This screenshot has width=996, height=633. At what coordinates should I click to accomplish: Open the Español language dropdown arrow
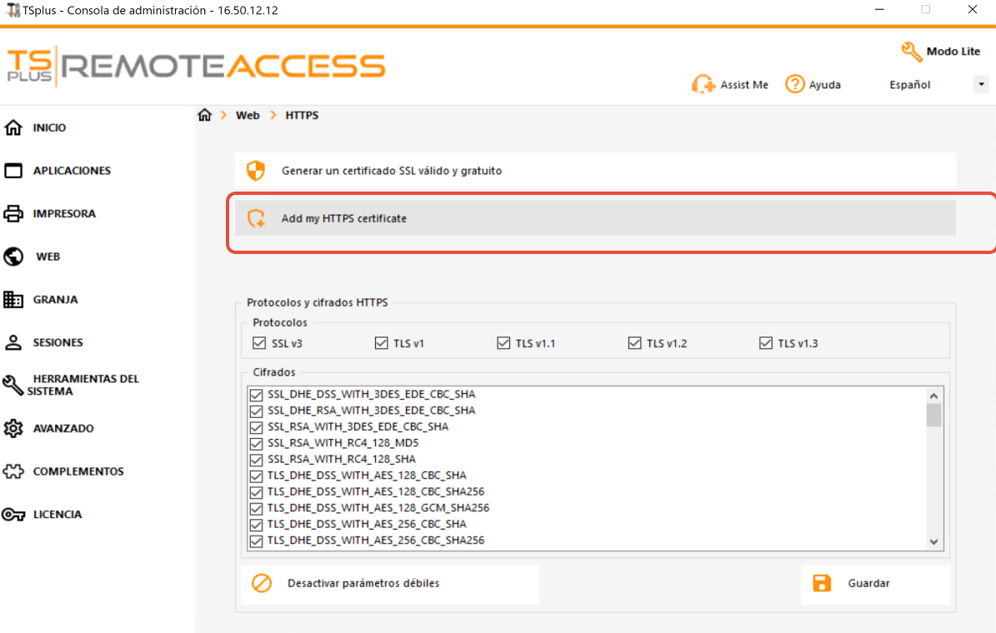(x=981, y=84)
